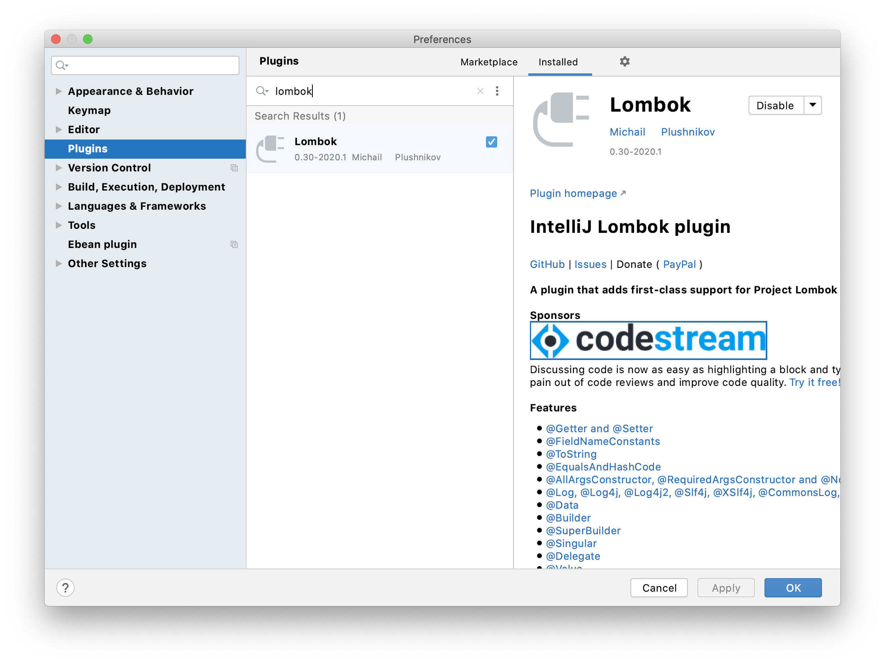This screenshot has height=665, width=885.
Task: Open the @Delegate feature link
Action: (x=573, y=556)
